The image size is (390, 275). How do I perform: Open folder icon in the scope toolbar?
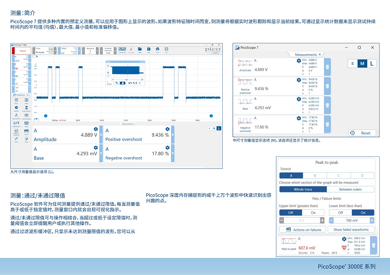140,49
